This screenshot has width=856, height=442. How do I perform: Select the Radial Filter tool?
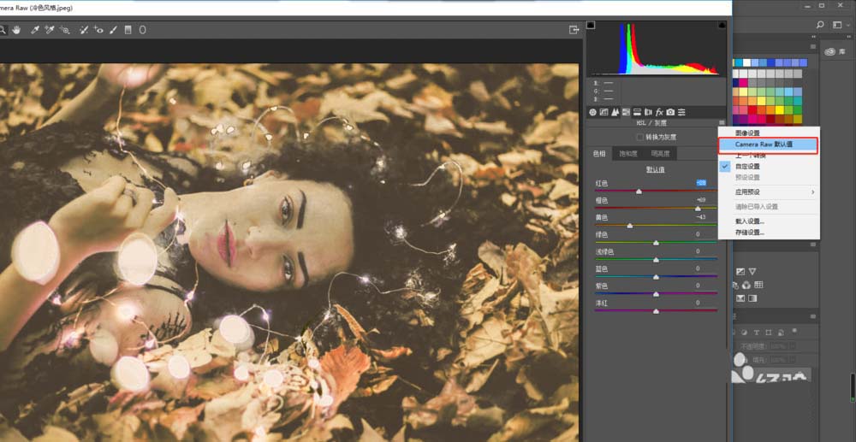tap(142, 30)
